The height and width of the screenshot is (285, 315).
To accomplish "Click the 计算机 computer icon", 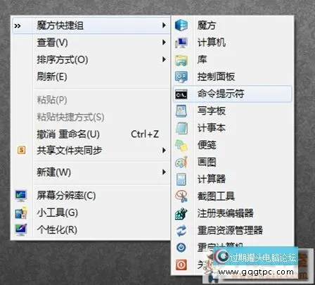I will (181, 43).
